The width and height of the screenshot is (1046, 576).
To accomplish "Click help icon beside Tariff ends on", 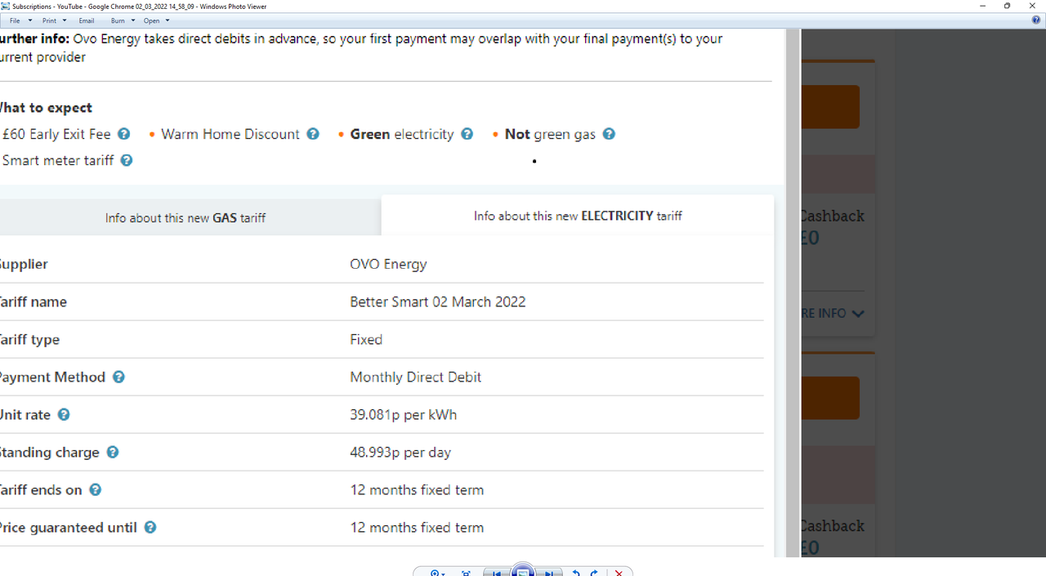I will coord(96,489).
